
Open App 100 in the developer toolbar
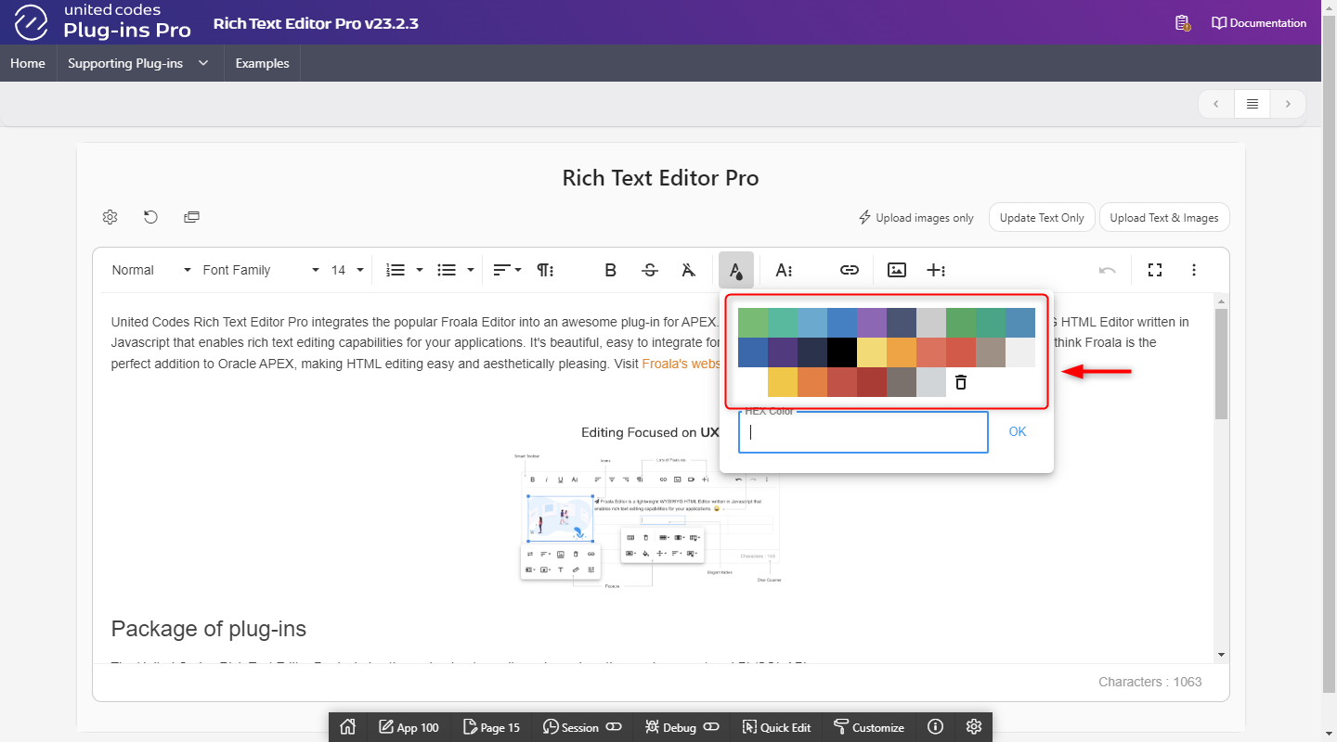coord(409,727)
